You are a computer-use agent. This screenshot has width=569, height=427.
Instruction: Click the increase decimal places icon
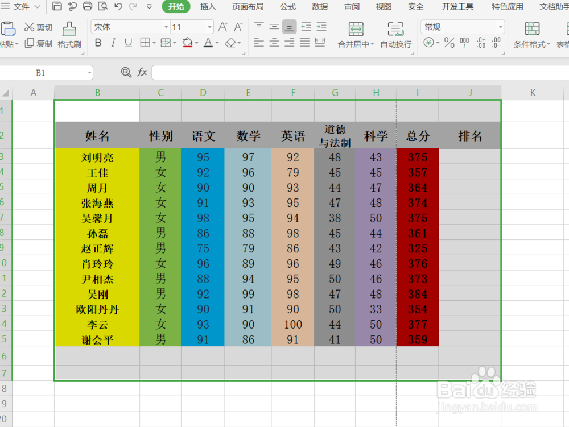coord(480,43)
